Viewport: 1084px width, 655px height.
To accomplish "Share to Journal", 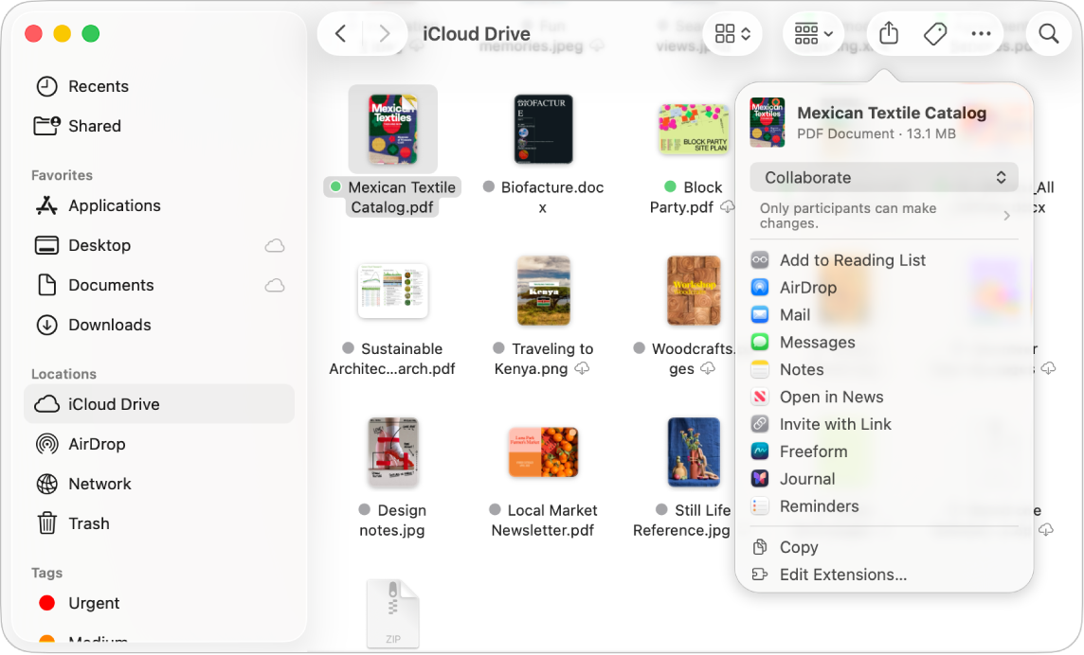I will click(x=807, y=479).
